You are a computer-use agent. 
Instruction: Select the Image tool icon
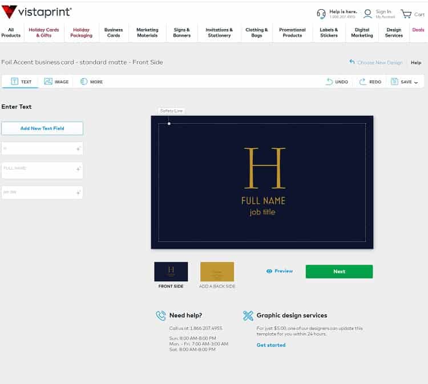tap(49, 82)
